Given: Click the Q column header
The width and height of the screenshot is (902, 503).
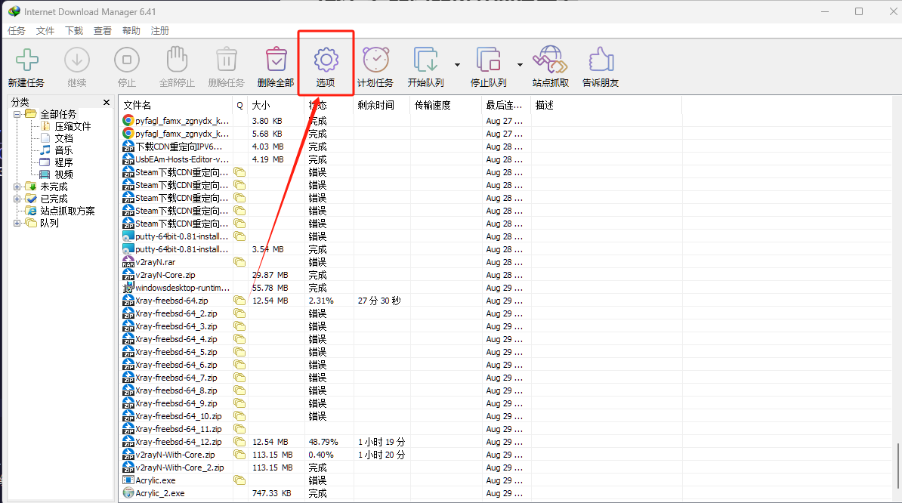Looking at the screenshot, I should tap(240, 105).
